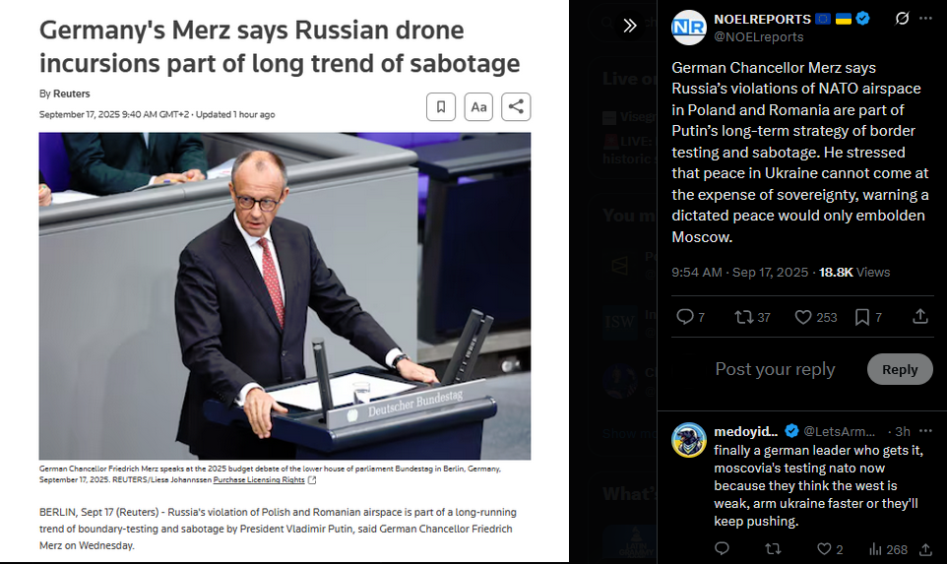Bookmark the NOELREPORTS post
Viewport: 947px width, 564px height.
[868, 317]
